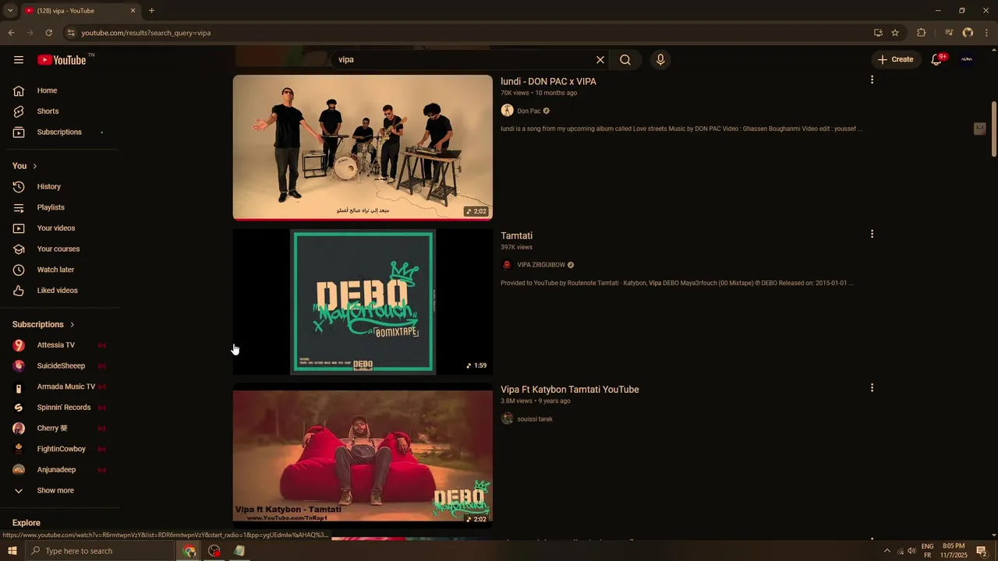Screen dimensions: 998x561
Task: Open the VIPA ZRIGUIBOW channel name
Action: [x=541, y=265]
